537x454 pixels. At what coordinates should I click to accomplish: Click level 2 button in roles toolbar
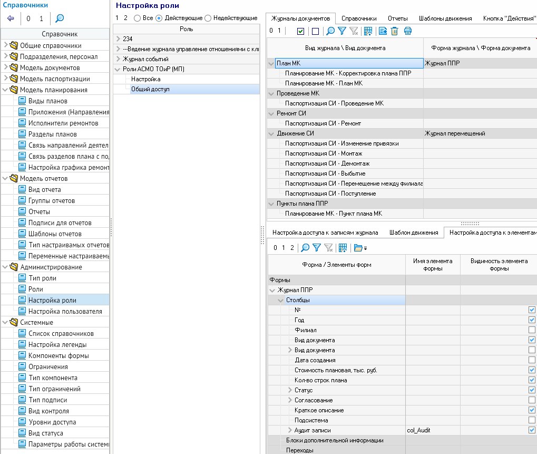(126, 18)
